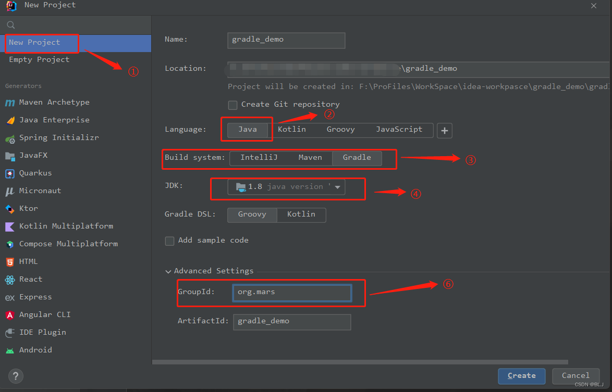Click the Micronaut mu icon

(10, 191)
